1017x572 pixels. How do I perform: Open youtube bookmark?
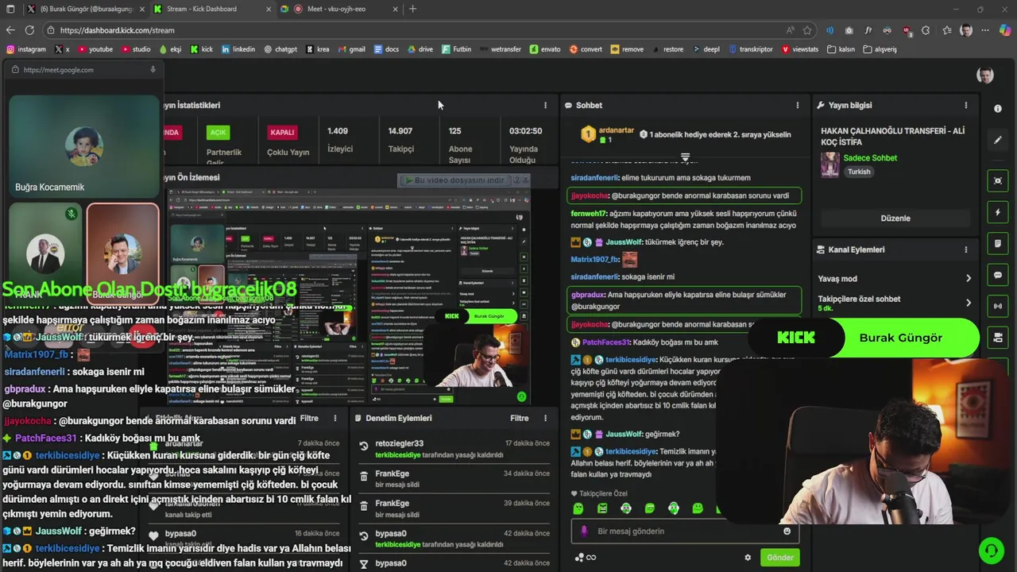tap(95, 49)
